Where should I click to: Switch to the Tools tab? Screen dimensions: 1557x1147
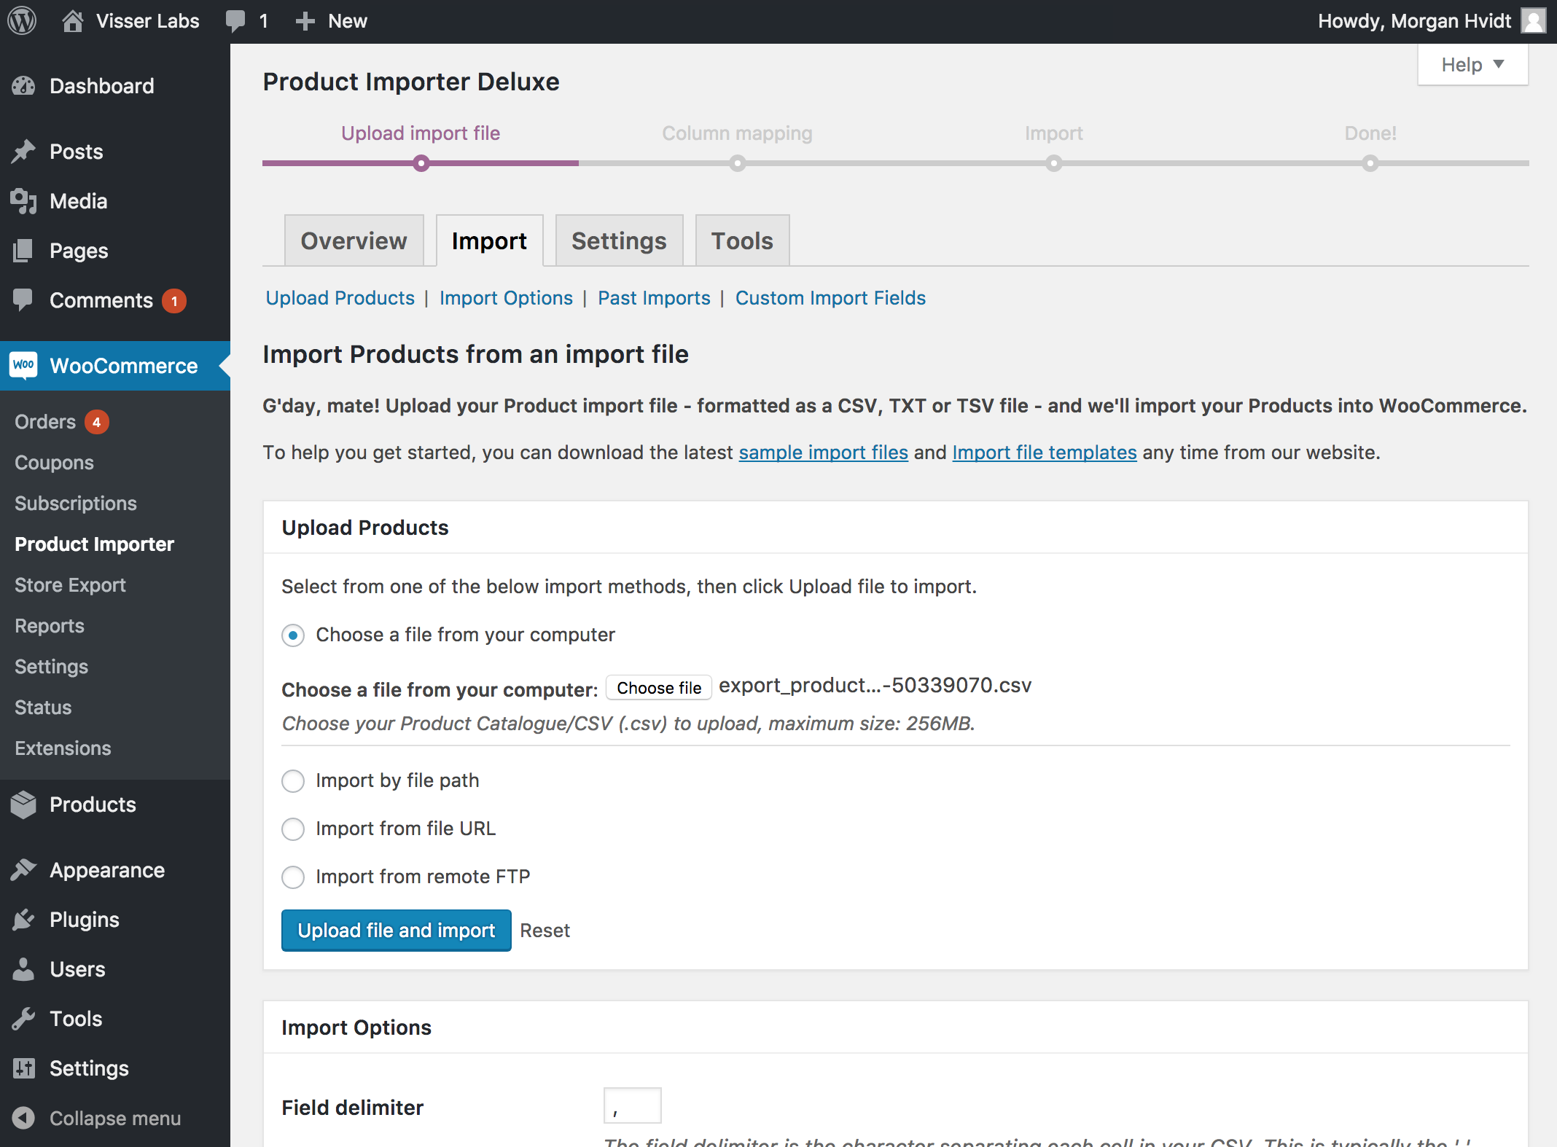[x=742, y=240]
